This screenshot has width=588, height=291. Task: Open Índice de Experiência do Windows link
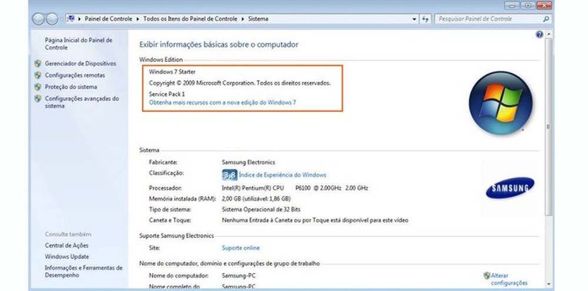(282, 175)
